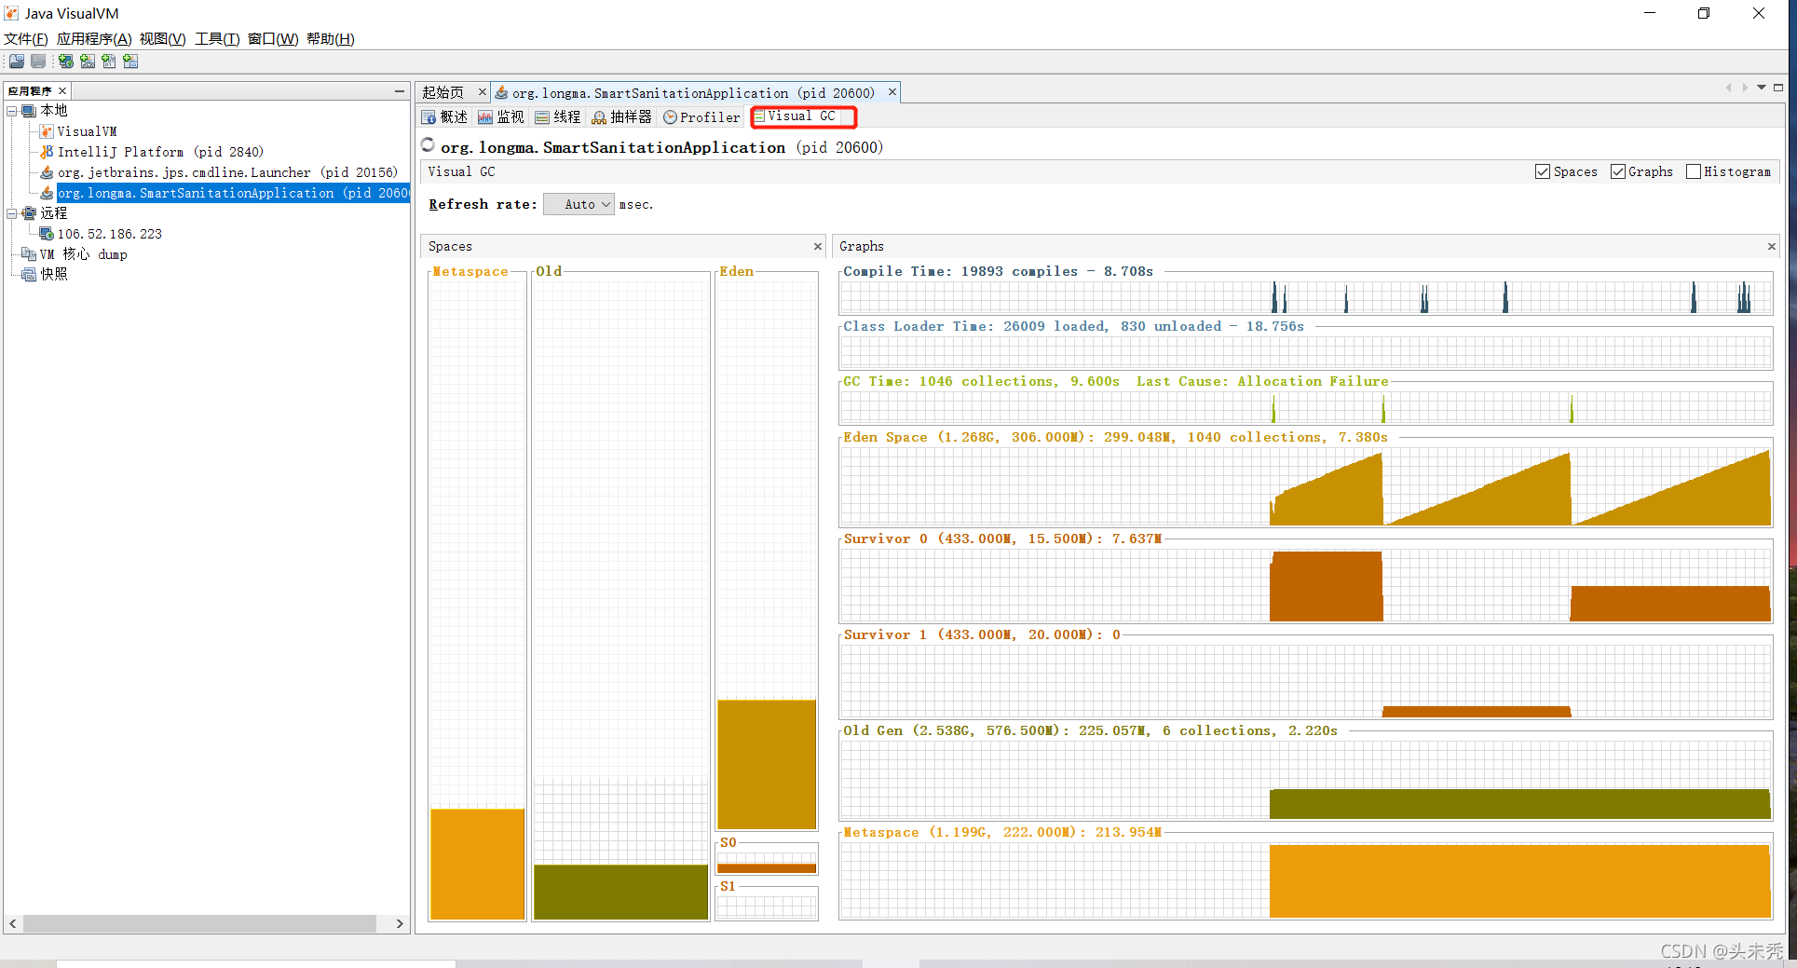Minimize the 应用程序 side panel
Viewport: 1797px width, 968px height.
pyautogui.click(x=400, y=90)
